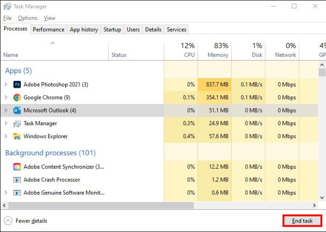The image size is (326, 232).
Task: Click the Windows Explorer folder icon
Action: (x=17, y=137)
